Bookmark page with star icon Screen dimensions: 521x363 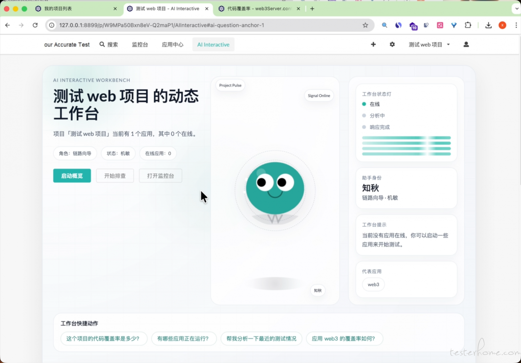365,25
